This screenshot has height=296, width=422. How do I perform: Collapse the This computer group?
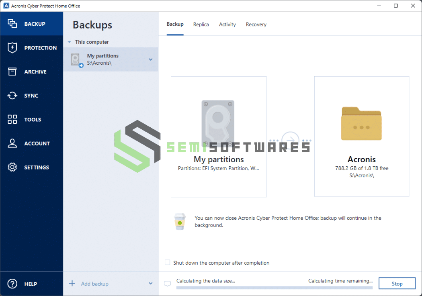[69, 42]
